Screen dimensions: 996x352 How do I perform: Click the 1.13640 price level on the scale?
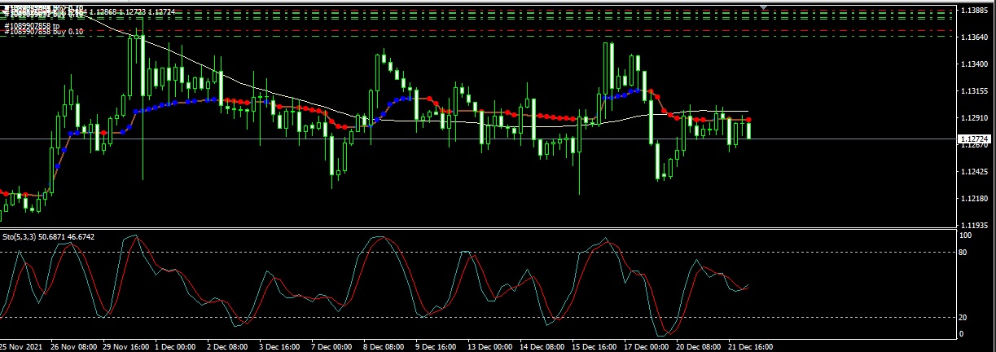click(x=975, y=37)
